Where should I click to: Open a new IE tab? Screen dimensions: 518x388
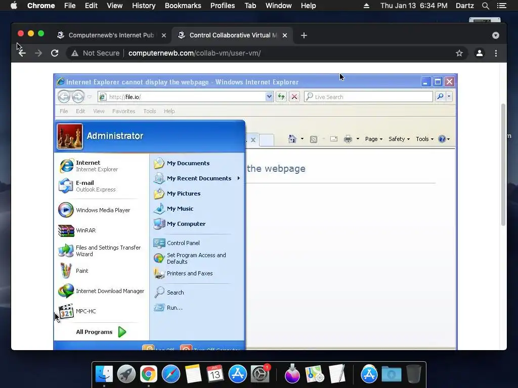(x=267, y=140)
